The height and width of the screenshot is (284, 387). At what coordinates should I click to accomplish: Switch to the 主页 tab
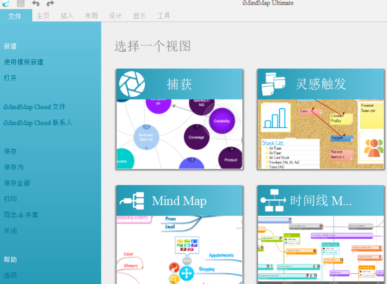click(43, 16)
